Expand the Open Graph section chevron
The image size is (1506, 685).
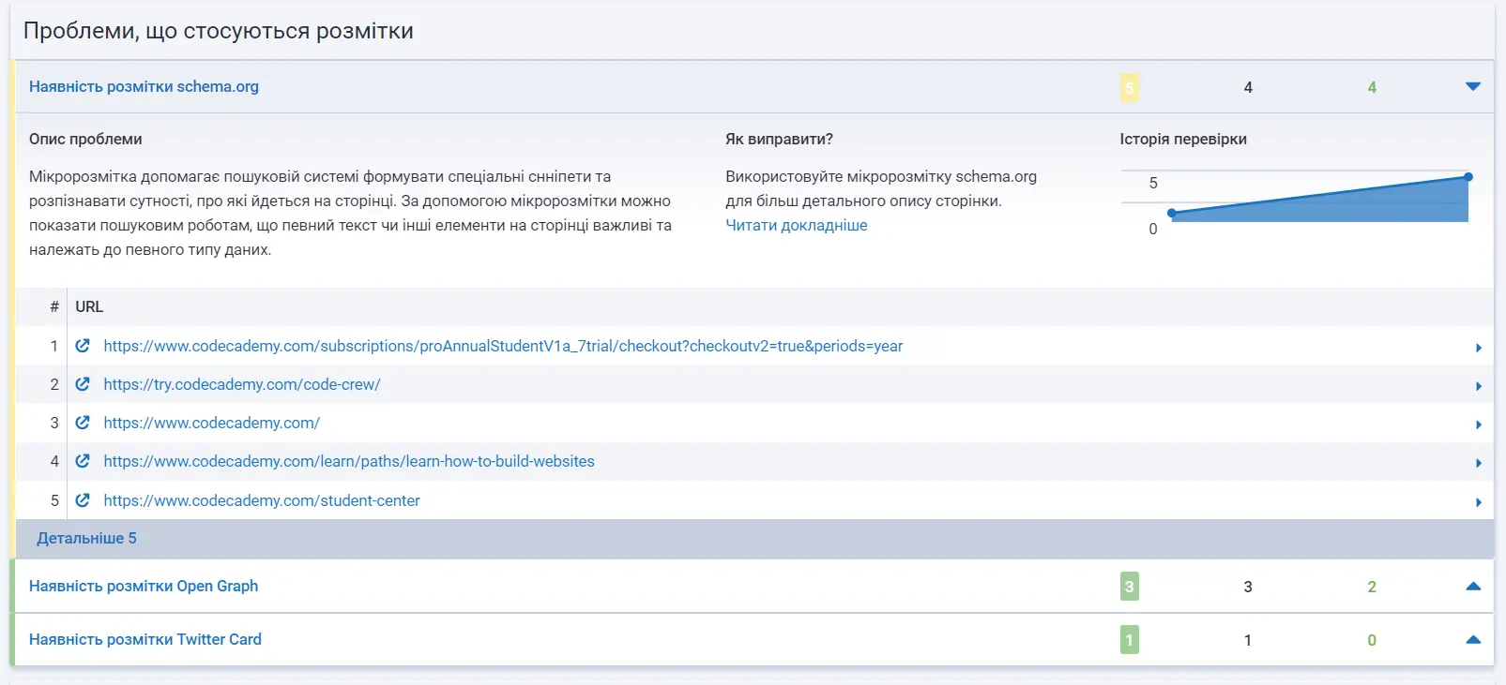(x=1473, y=587)
